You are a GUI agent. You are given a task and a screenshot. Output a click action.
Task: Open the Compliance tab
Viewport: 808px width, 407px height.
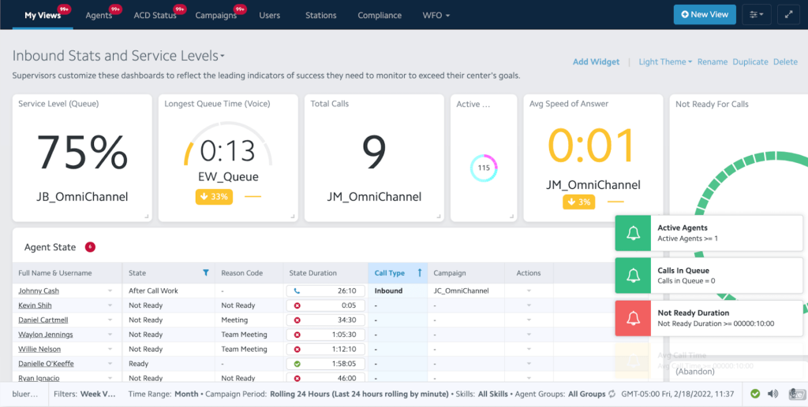tap(380, 16)
